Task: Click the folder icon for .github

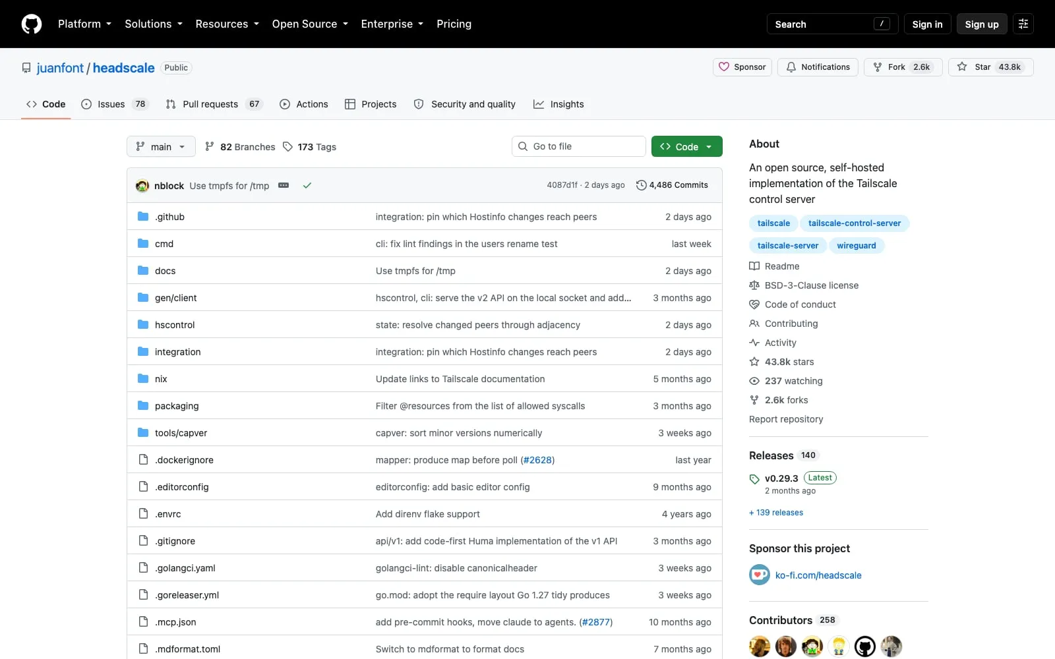Action: (x=143, y=216)
